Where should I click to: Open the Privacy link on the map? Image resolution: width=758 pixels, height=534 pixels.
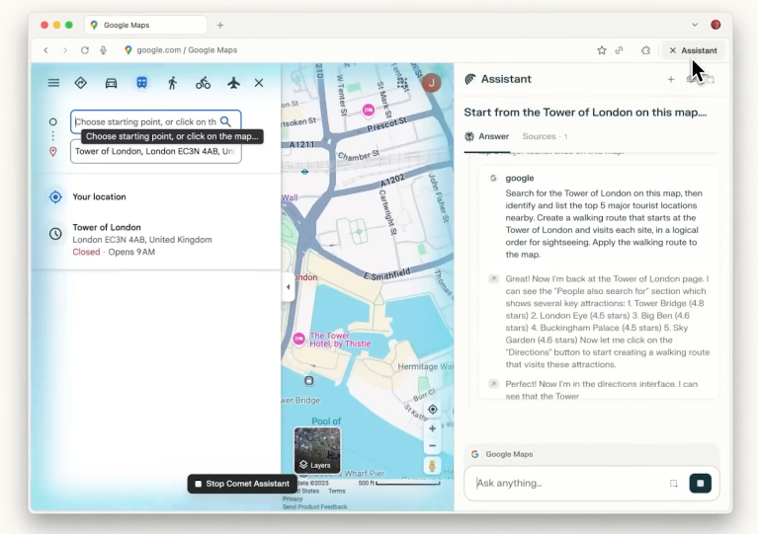coord(293,499)
